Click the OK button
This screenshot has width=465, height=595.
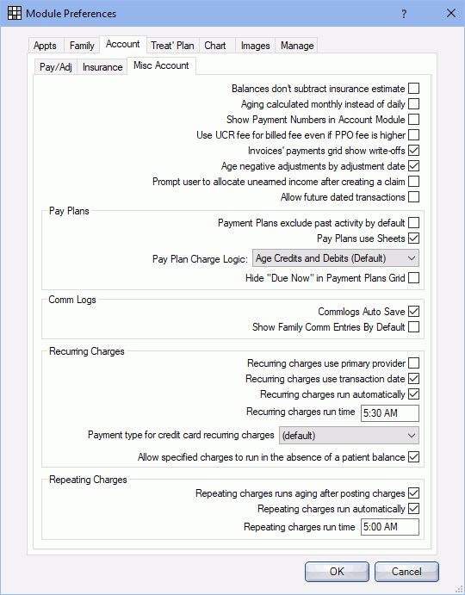coord(337,572)
